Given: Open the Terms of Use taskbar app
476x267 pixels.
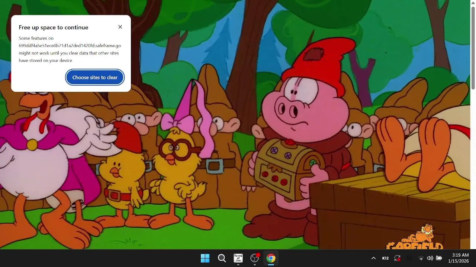Looking at the screenshot, I should click(238, 258).
